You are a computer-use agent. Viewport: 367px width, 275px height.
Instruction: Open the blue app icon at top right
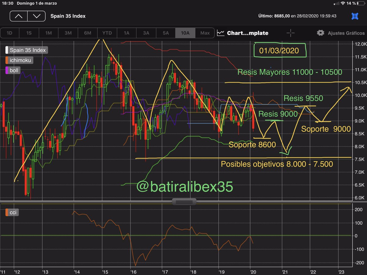355,16
